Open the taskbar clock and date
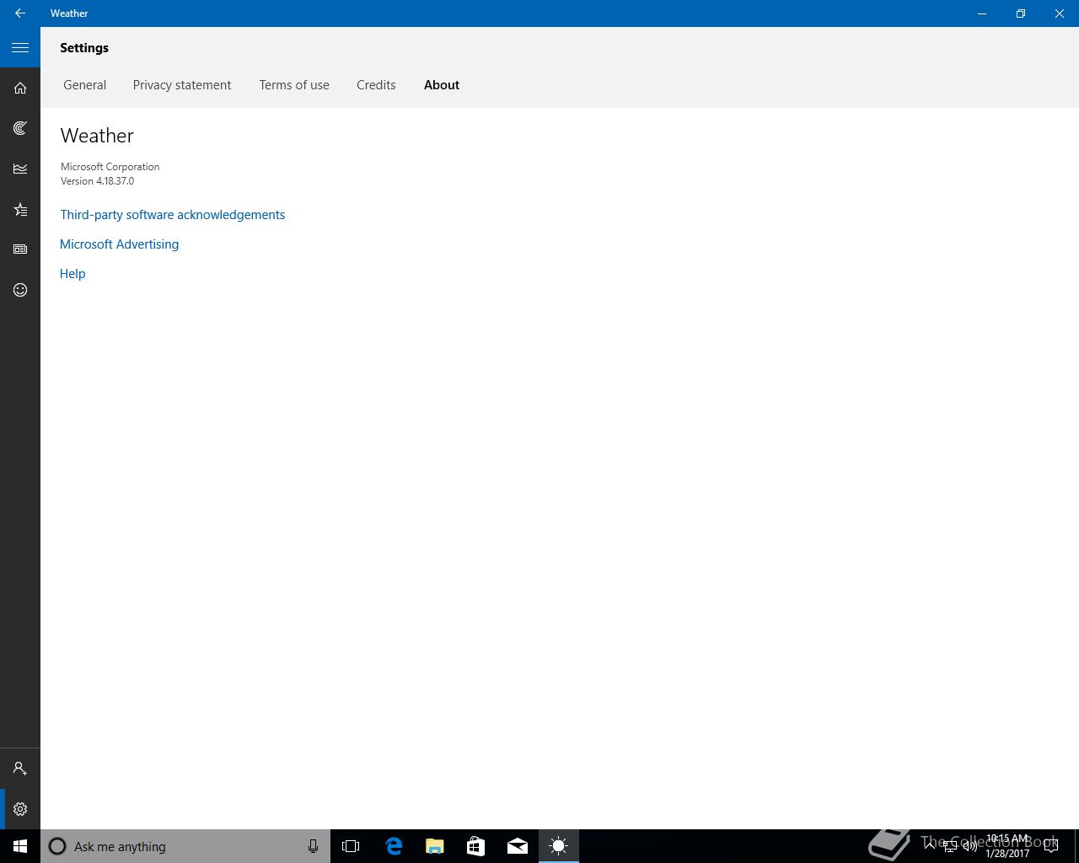This screenshot has width=1079, height=863. (1007, 846)
